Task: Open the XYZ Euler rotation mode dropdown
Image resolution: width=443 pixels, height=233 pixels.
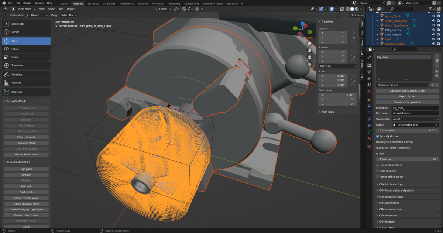Action: [337, 66]
